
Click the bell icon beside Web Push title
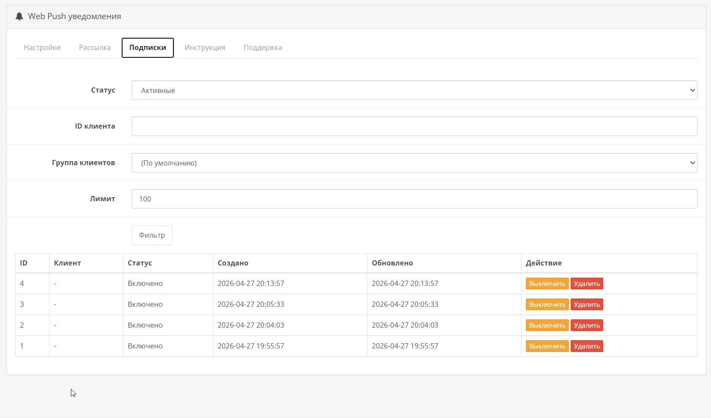[x=19, y=17]
